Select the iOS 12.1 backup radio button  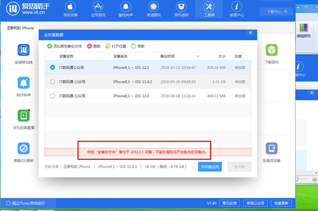click(x=53, y=67)
